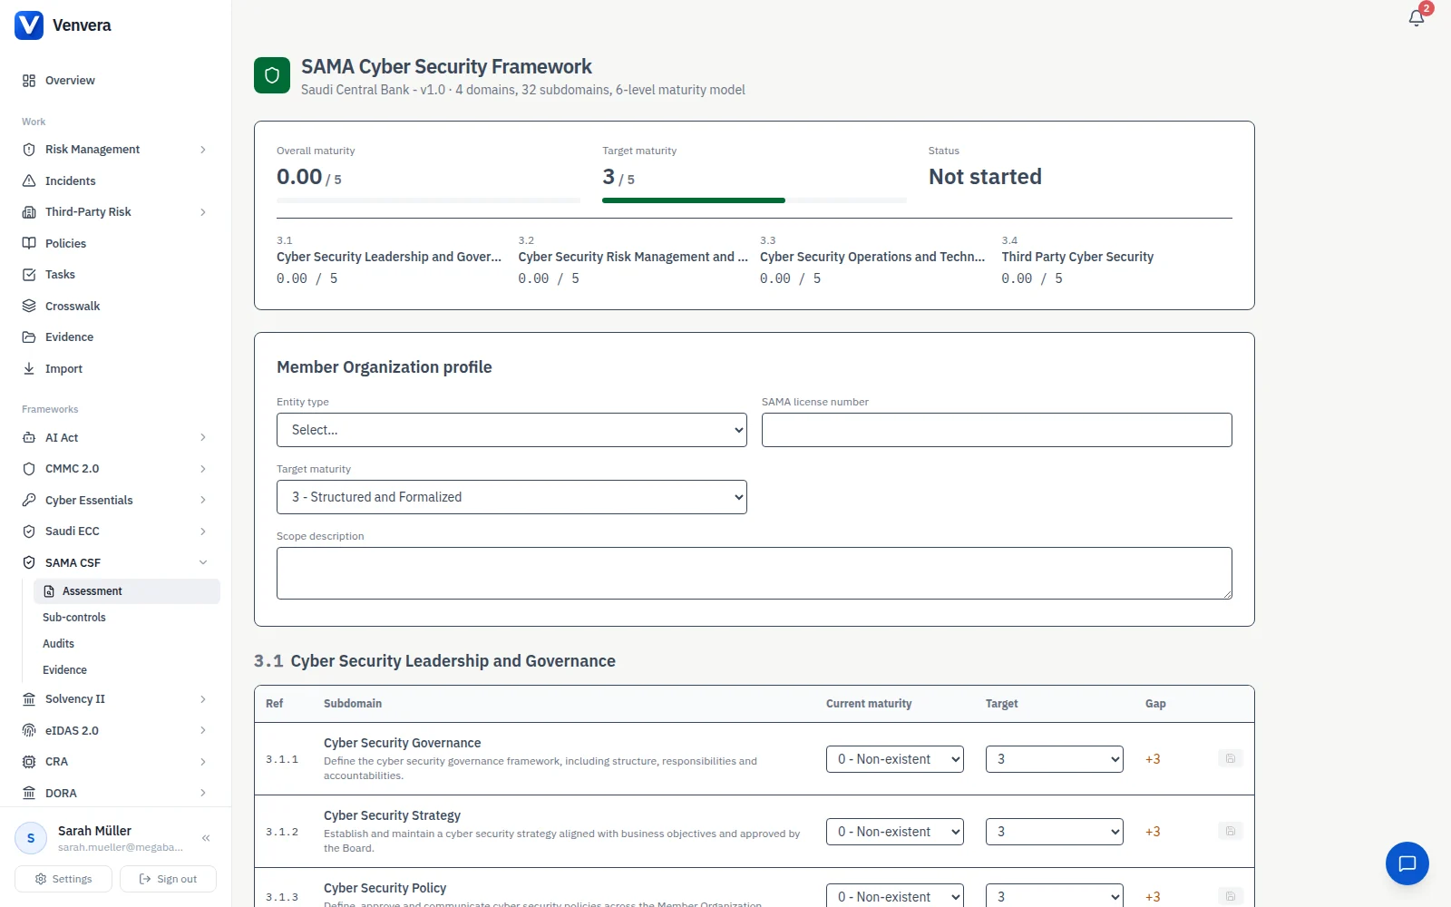Collapse sidebar with double-chevron icon
This screenshot has height=907, width=1451.
coord(206,838)
